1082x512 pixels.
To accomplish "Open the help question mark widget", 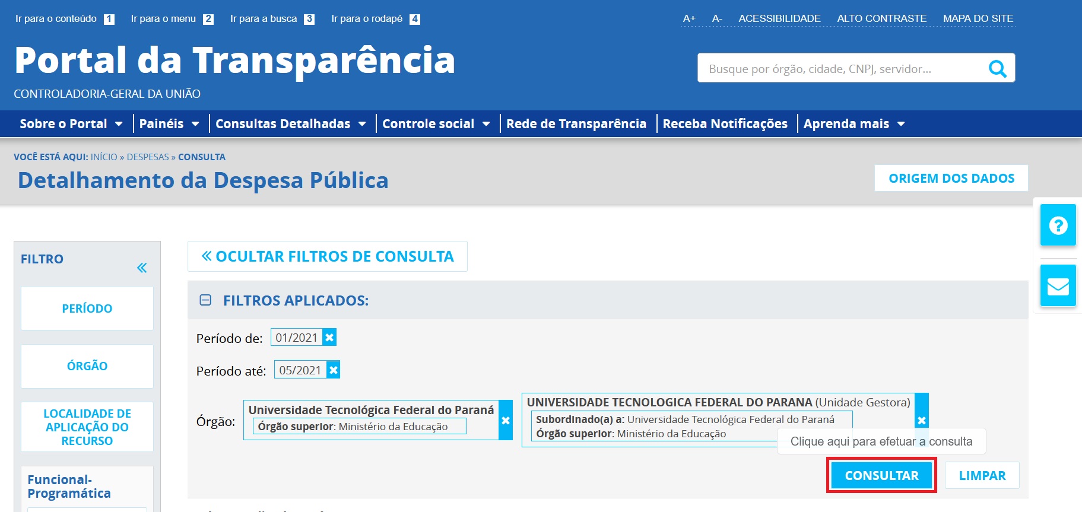I will pyautogui.click(x=1058, y=225).
